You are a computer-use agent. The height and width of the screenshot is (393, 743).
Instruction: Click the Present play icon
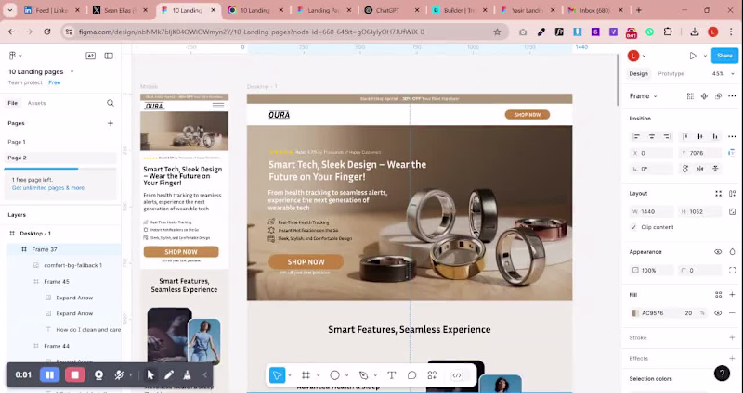693,56
